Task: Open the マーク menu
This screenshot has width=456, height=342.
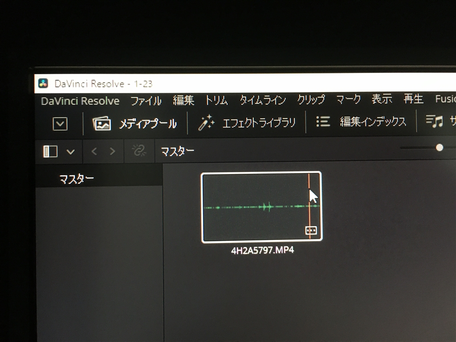Action: click(348, 99)
